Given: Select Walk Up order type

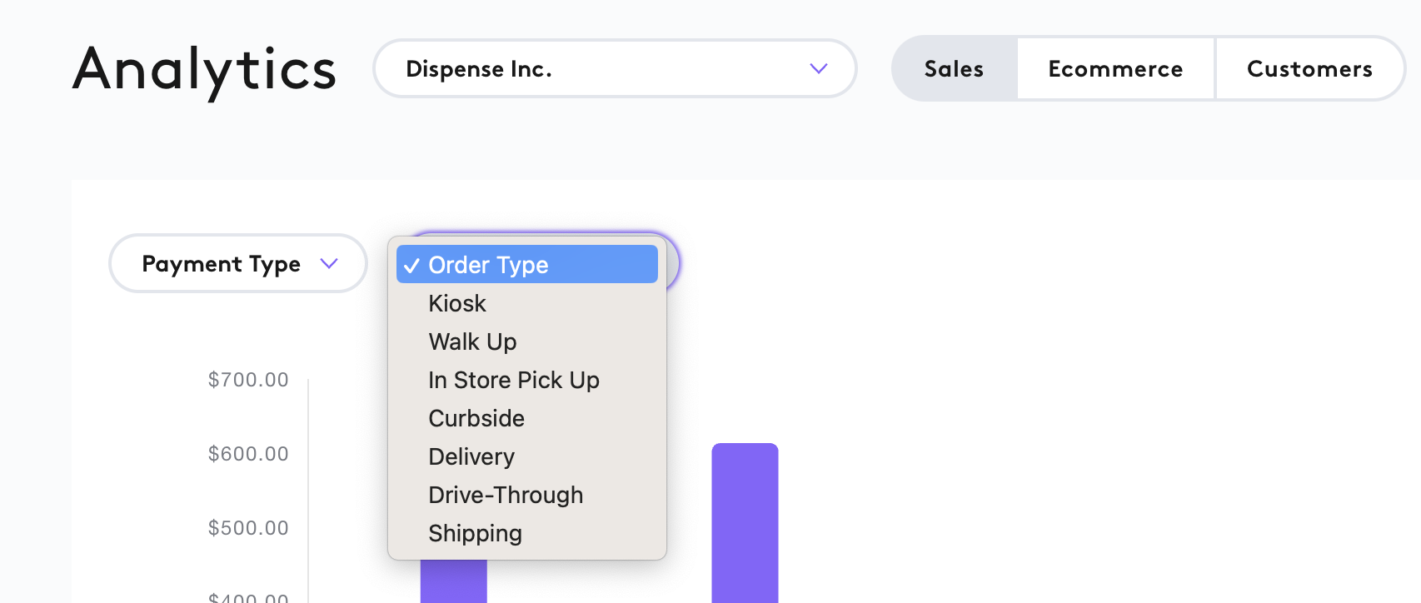Looking at the screenshot, I should pos(472,341).
